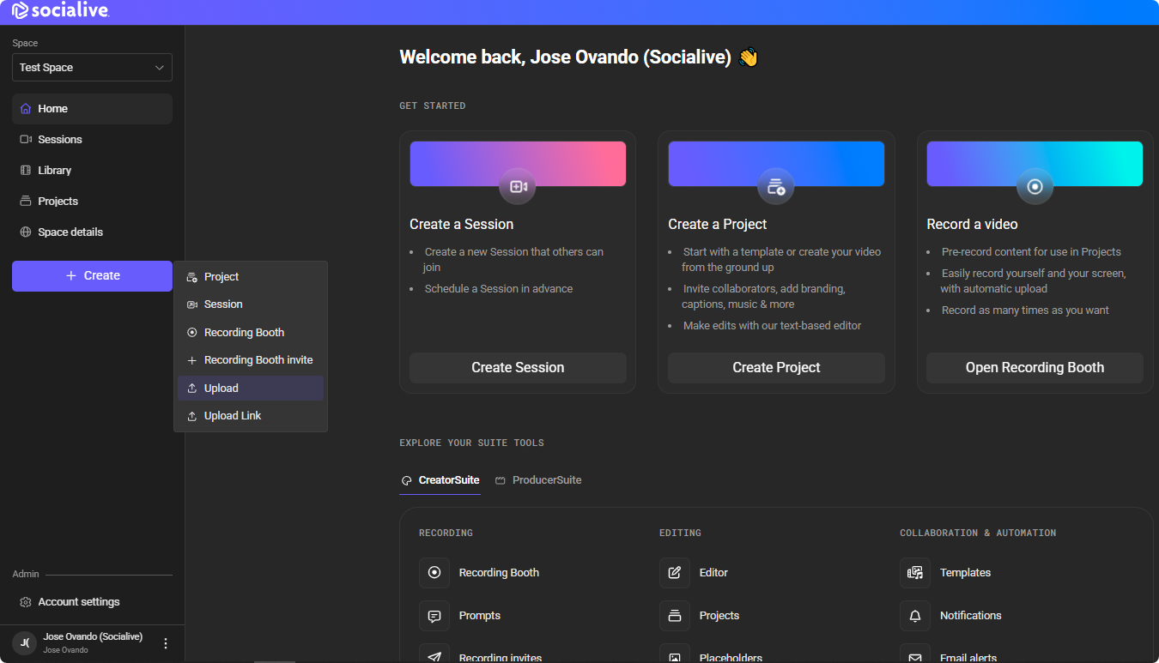This screenshot has width=1159, height=663.
Task: Select Project from the Create menu
Action: pos(251,277)
